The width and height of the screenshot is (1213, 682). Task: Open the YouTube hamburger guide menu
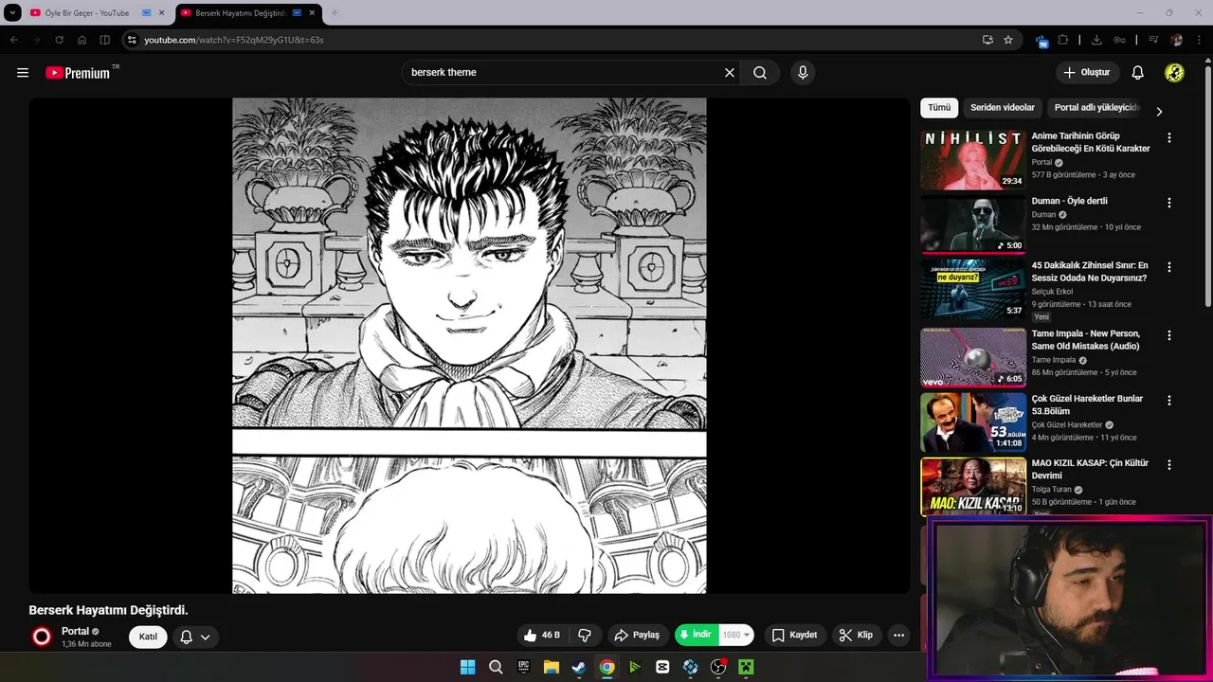pos(23,73)
